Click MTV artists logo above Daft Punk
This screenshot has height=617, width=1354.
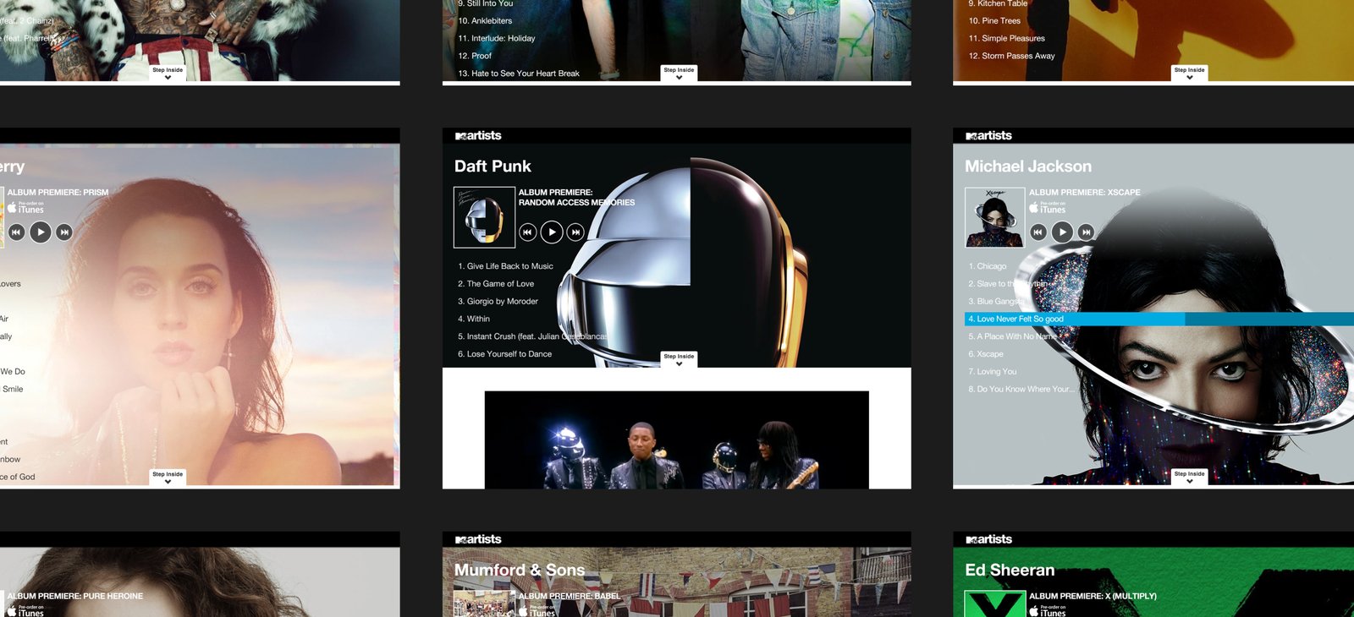click(x=478, y=135)
